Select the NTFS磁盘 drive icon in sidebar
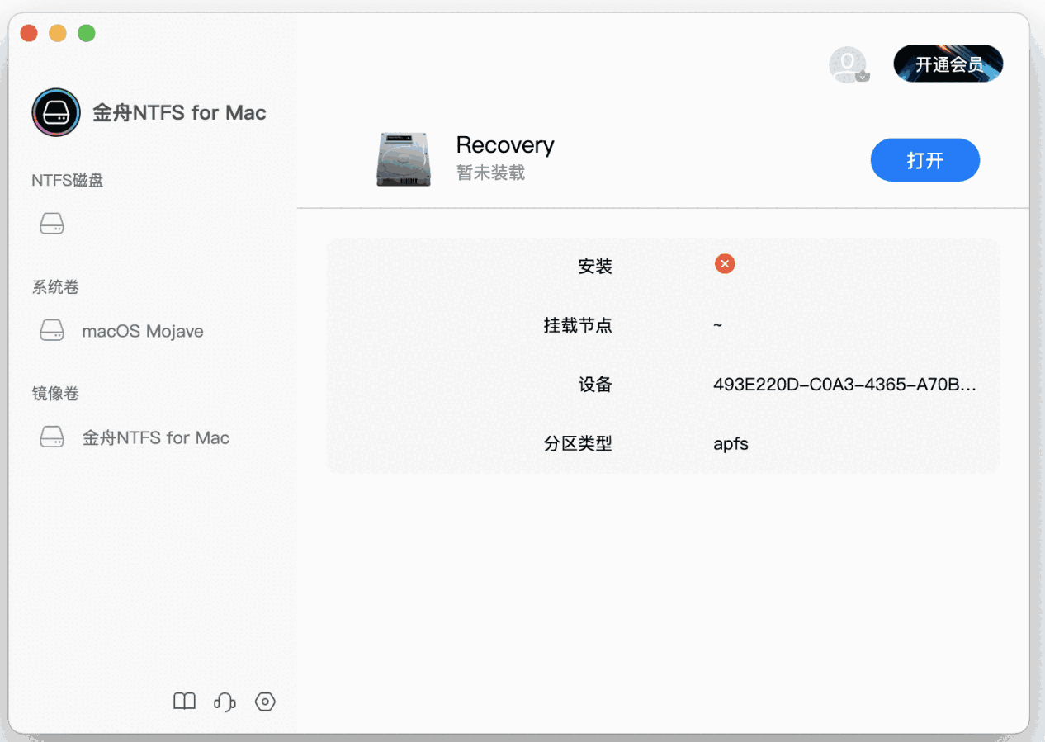 (52, 223)
